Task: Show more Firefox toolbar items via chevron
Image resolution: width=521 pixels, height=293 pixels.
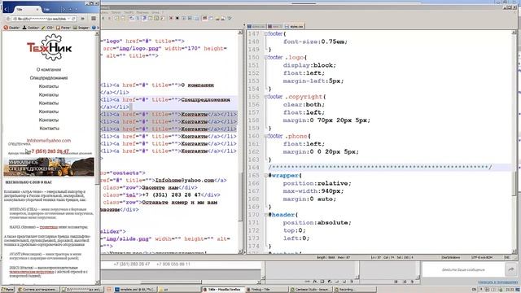Action: 83,19
